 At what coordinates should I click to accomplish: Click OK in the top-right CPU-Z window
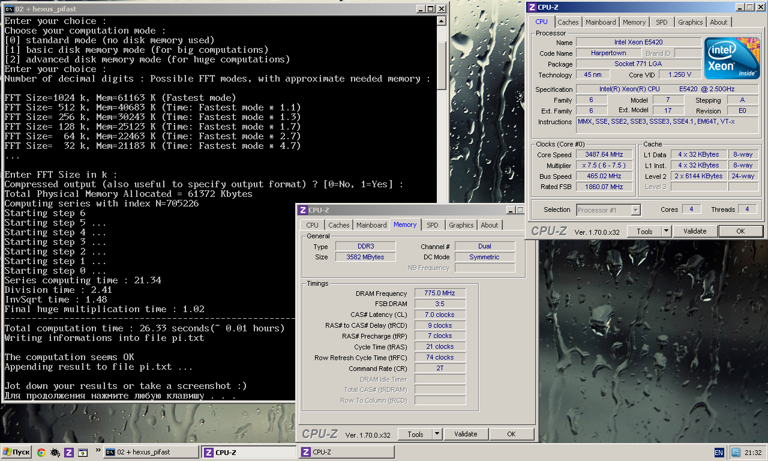click(x=740, y=231)
